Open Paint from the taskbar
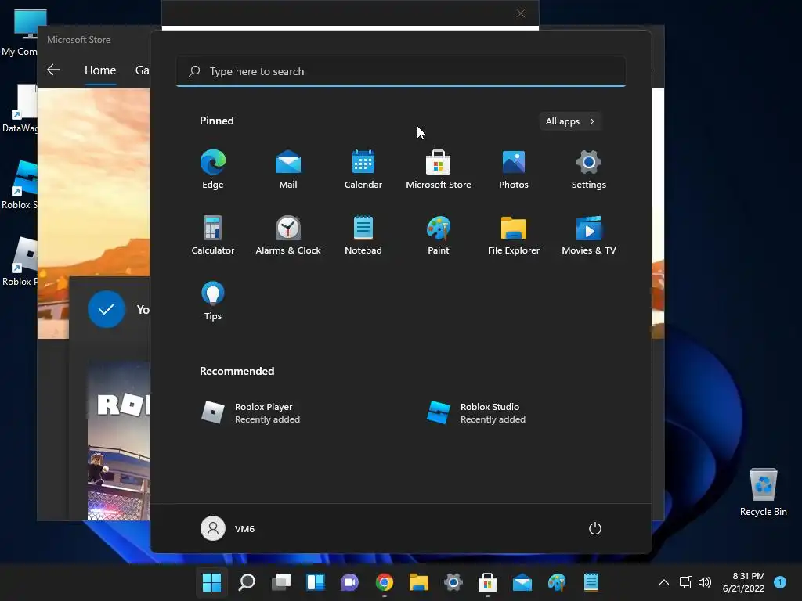802x601 pixels. [557, 582]
